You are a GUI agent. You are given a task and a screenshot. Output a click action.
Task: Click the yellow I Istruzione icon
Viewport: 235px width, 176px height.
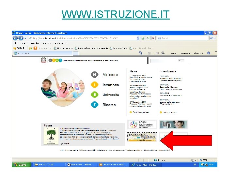(x=95, y=85)
